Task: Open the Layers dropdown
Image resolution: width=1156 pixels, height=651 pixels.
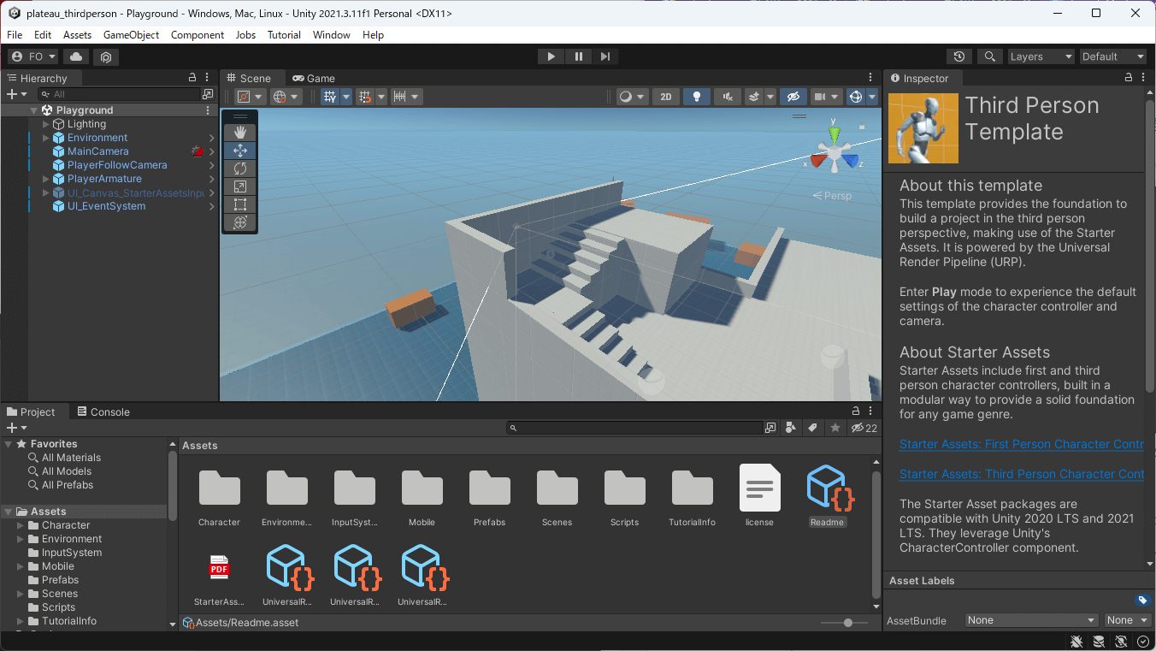Action: point(1041,56)
